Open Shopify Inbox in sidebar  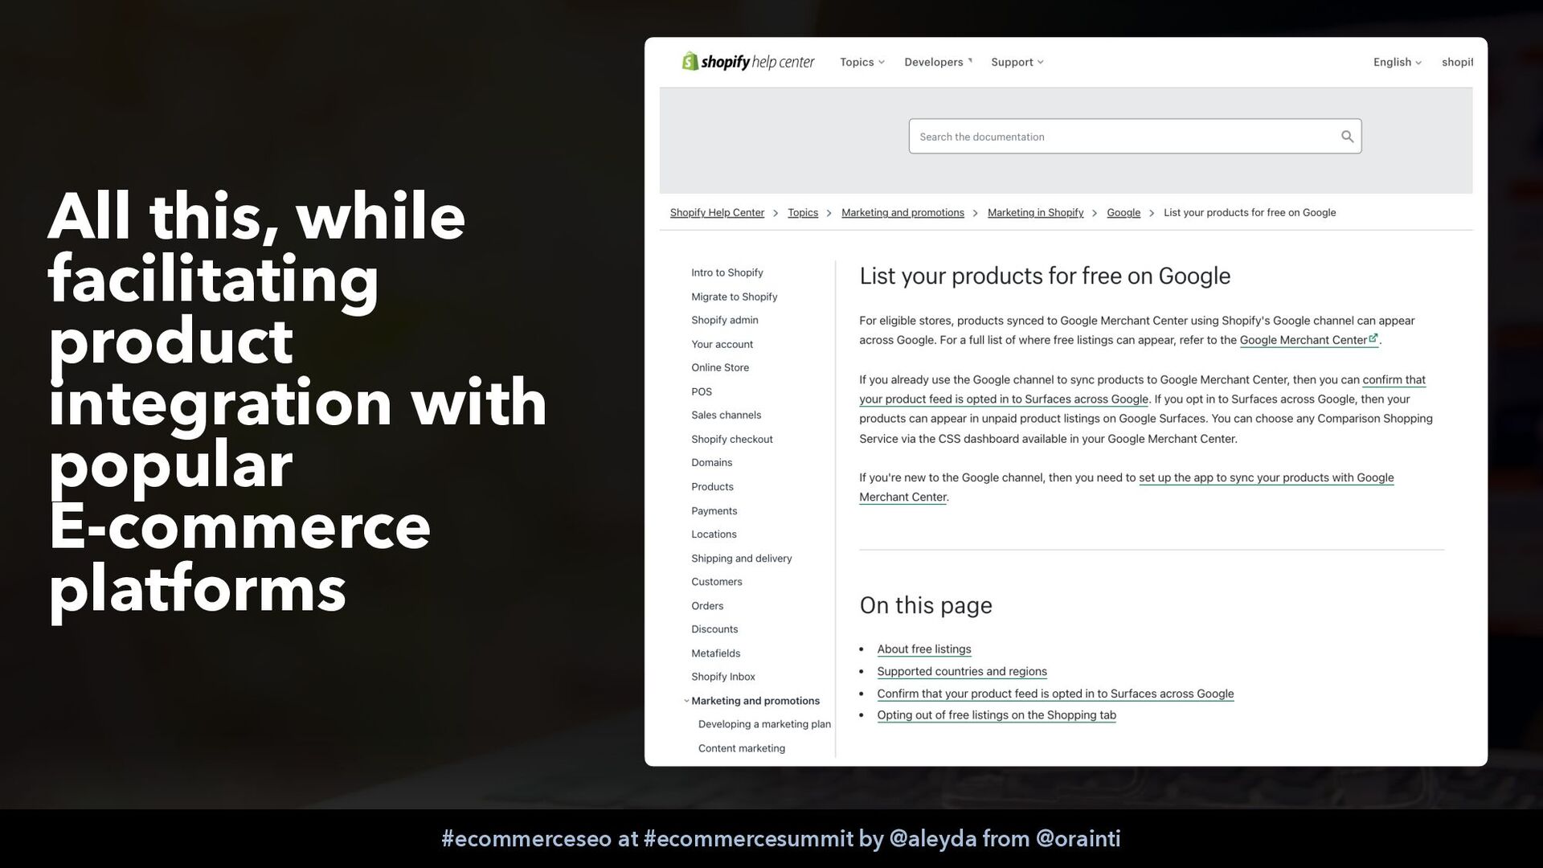click(x=722, y=677)
